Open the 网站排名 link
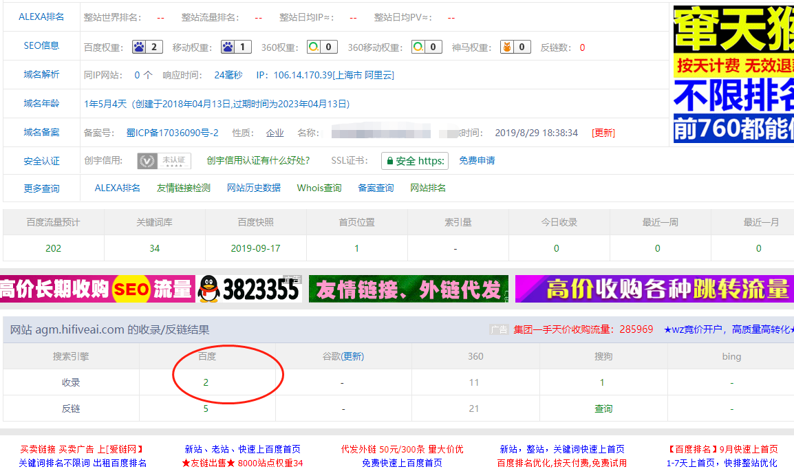The image size is (794, 469). click(x=428, y=188)
